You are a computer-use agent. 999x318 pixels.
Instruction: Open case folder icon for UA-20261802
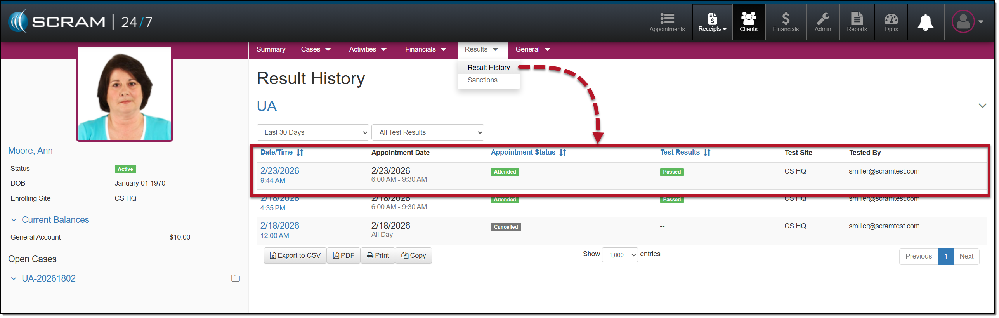pyautogui.click(x=235, y=278)
